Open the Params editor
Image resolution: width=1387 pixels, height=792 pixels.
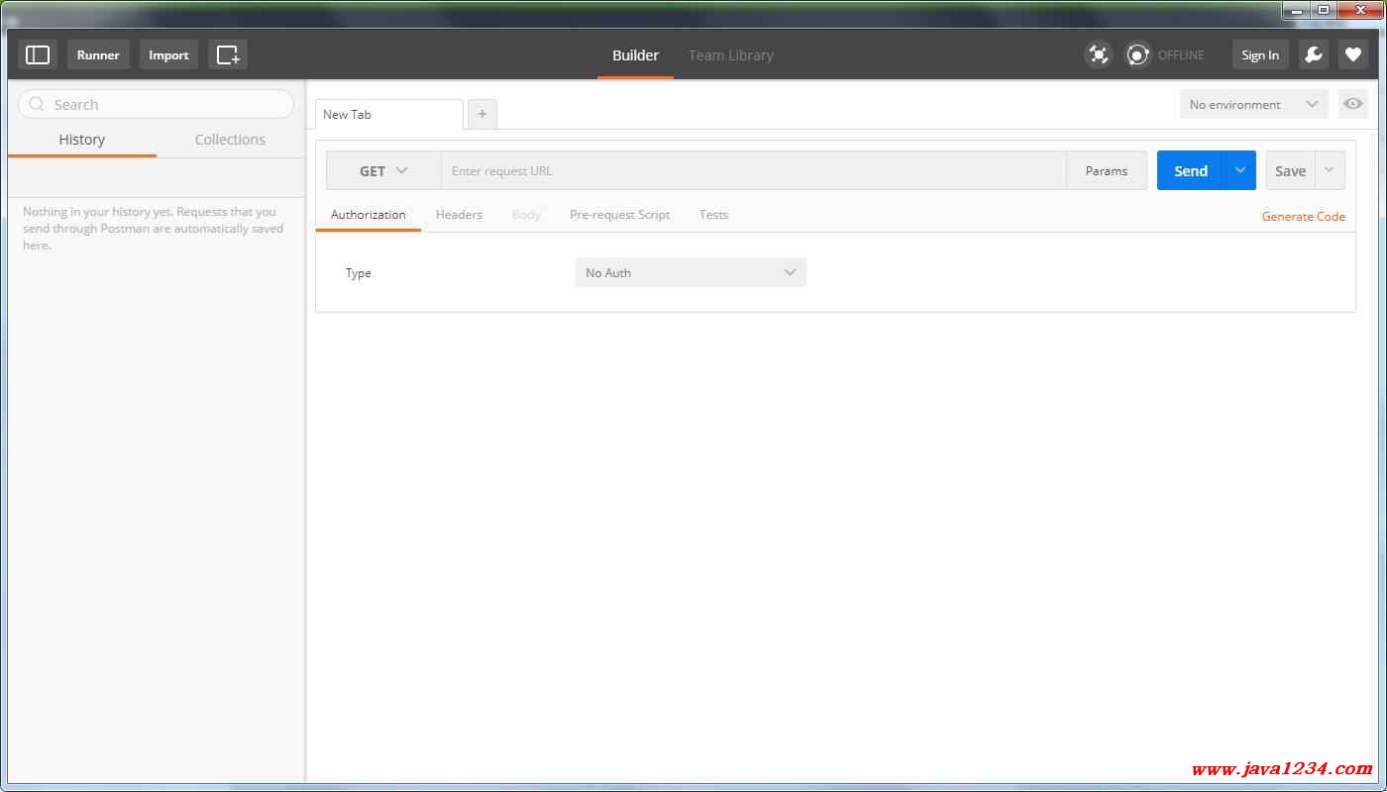click(1107, 170)
